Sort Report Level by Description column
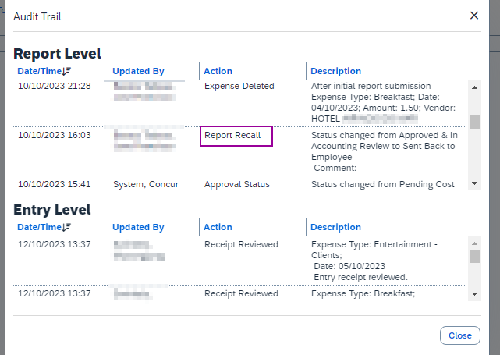Viewport: 500px width, 355px height. 335,71
